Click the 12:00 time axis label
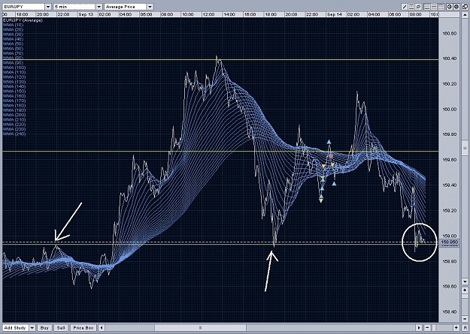 coord(208,14)
